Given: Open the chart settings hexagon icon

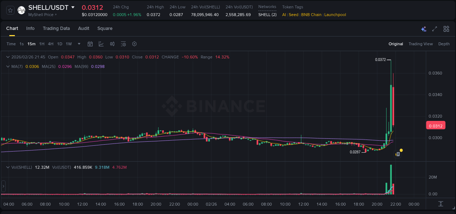Looking at the screenshot, I should pos(134,44).
